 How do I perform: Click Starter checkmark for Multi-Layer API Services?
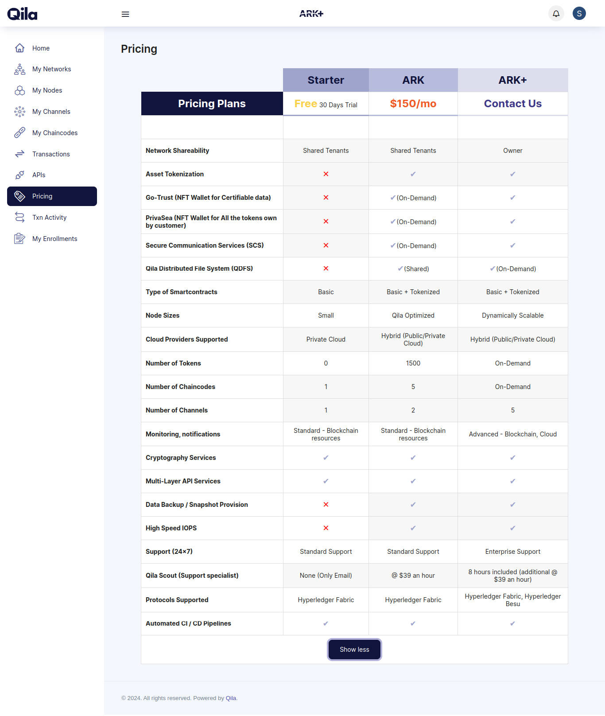click(326, 481)
